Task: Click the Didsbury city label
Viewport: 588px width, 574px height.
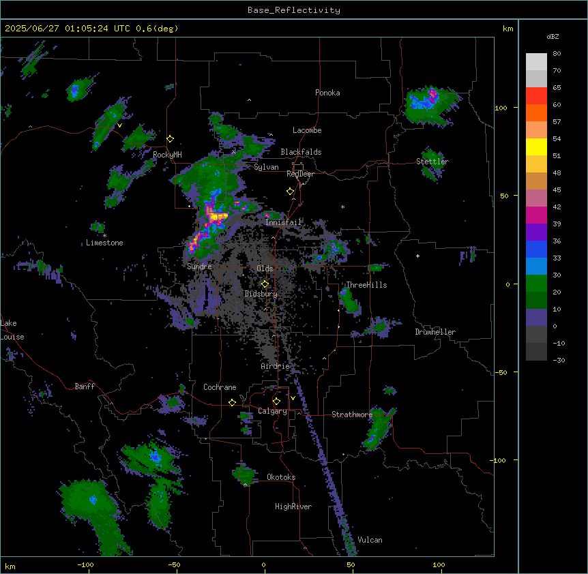Action: tap(261, 294)
